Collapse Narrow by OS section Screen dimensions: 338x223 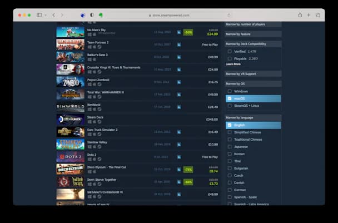point(253,83)
